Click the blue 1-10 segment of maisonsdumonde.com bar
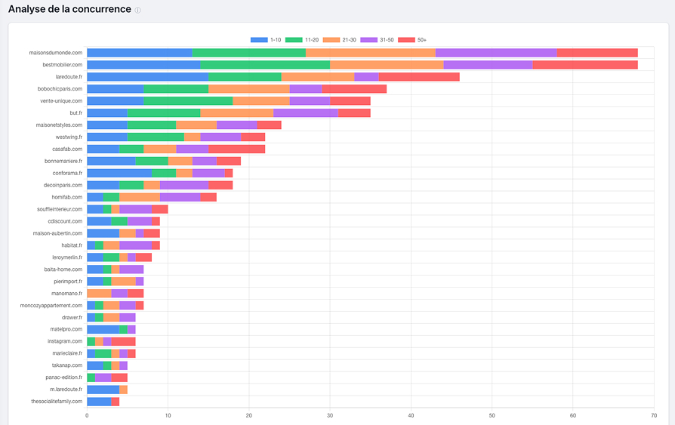This screenshot has height=425, width=675. coord(140,53)
